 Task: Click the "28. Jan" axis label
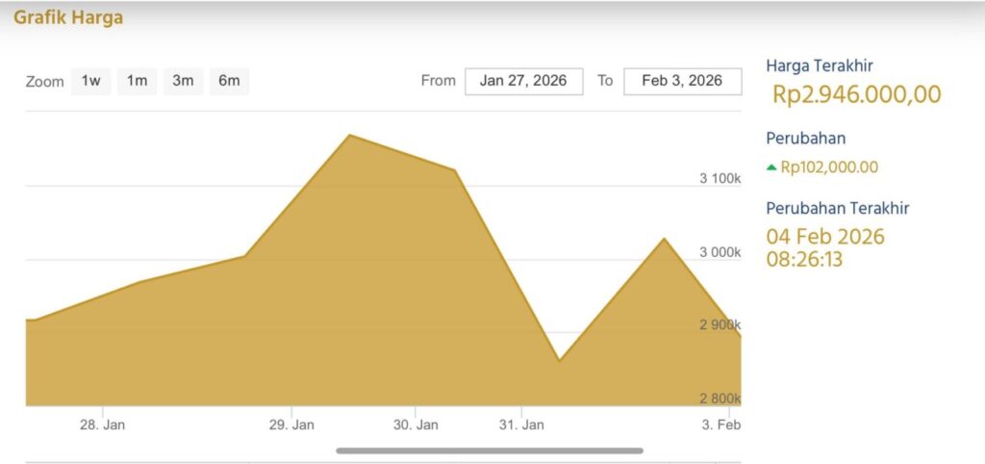[x=101, y=425]
